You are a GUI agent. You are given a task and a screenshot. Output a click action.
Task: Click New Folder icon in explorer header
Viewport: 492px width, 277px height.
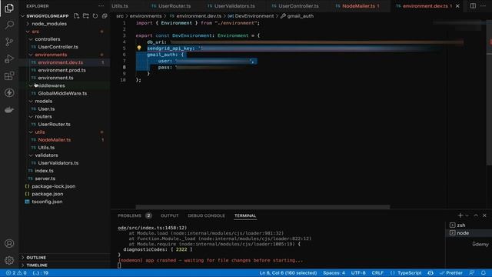coord(85,15)
